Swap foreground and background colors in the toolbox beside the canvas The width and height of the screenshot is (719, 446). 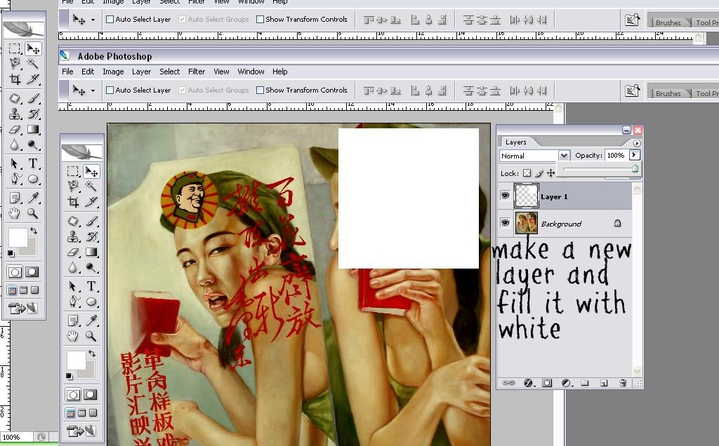(x=92, y=353)
